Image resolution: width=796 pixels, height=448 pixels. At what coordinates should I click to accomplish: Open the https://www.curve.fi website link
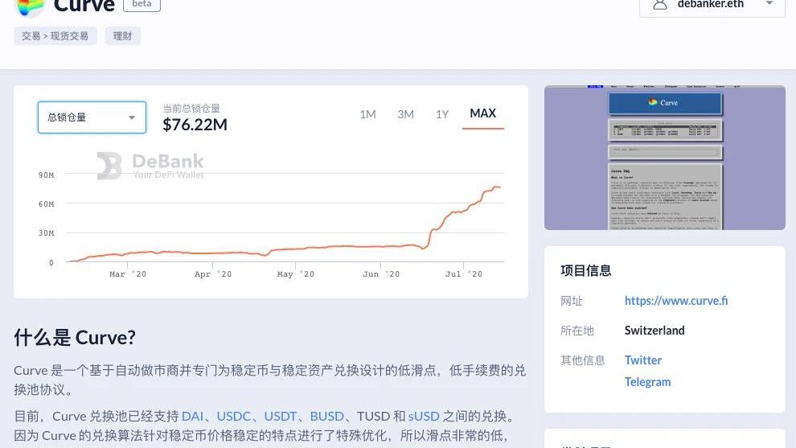675,301
